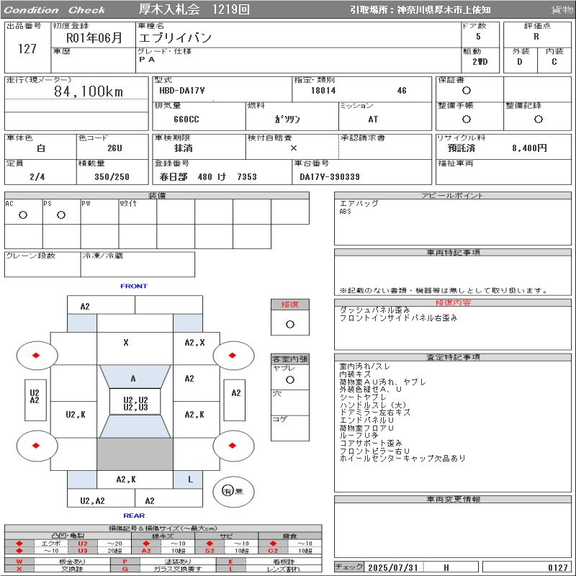The height and width of the screenshot is (576, 576).
Task: Click the vehicle name エブリイバン
Action: 175,37
